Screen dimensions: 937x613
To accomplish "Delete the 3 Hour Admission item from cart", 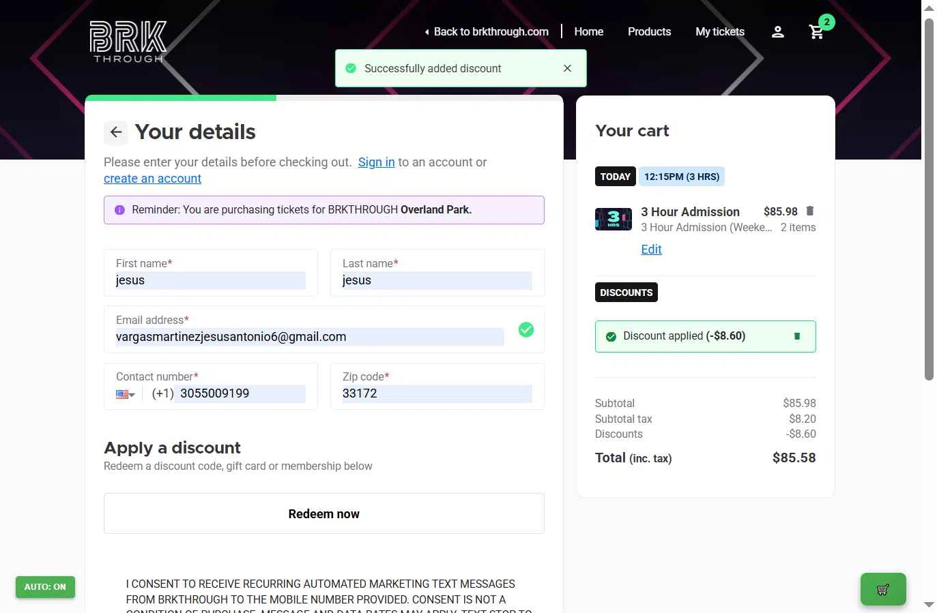I will point(810,211).
